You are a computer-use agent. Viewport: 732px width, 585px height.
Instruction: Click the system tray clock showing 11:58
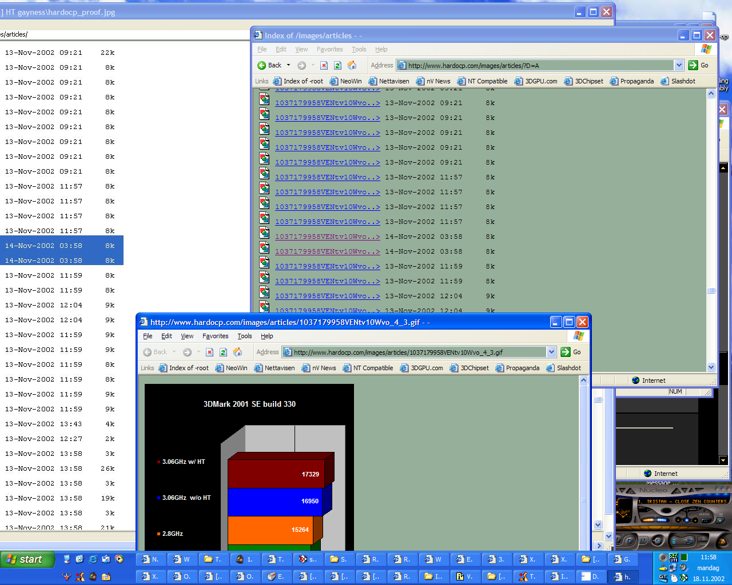(x=709, y=557)
